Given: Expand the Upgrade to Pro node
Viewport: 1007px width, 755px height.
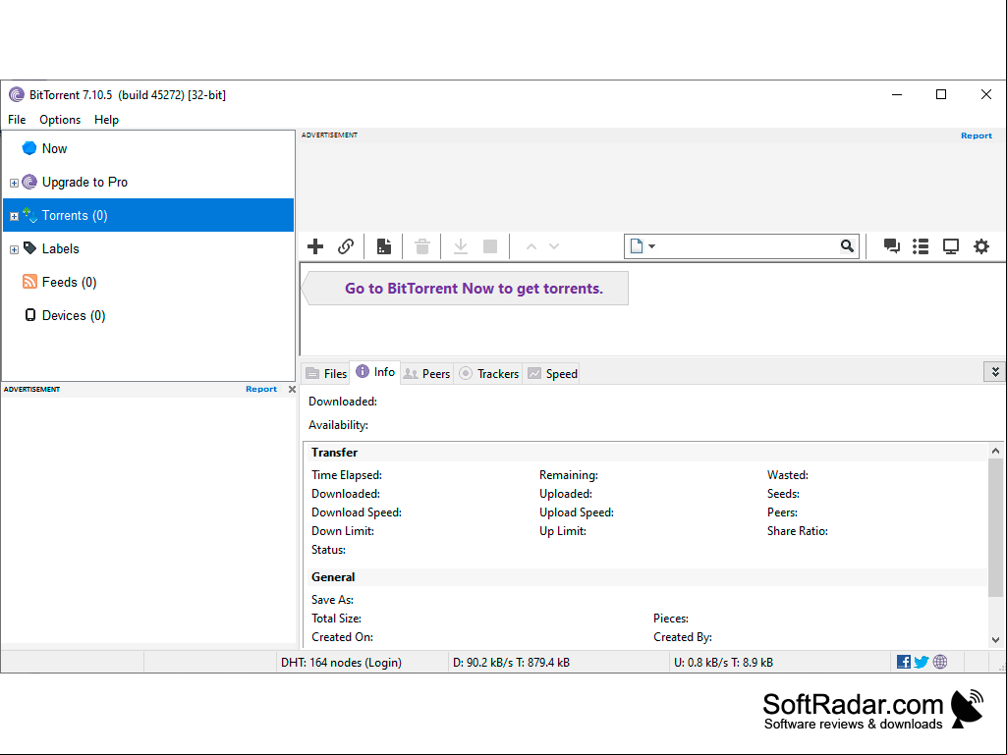Looking at the screenshot, I should coord(14,183).
